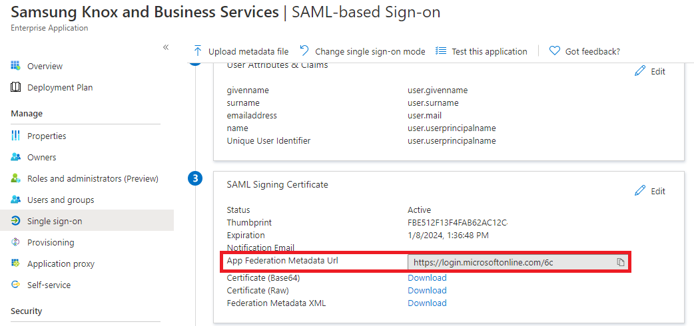Click the user.givenname claim value
This screenshot has width=694, height=326.
[438, 90]
